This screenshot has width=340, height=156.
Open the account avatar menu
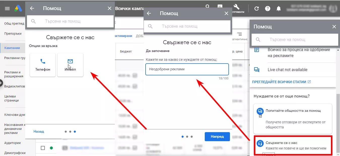click(x=333, y=8)
